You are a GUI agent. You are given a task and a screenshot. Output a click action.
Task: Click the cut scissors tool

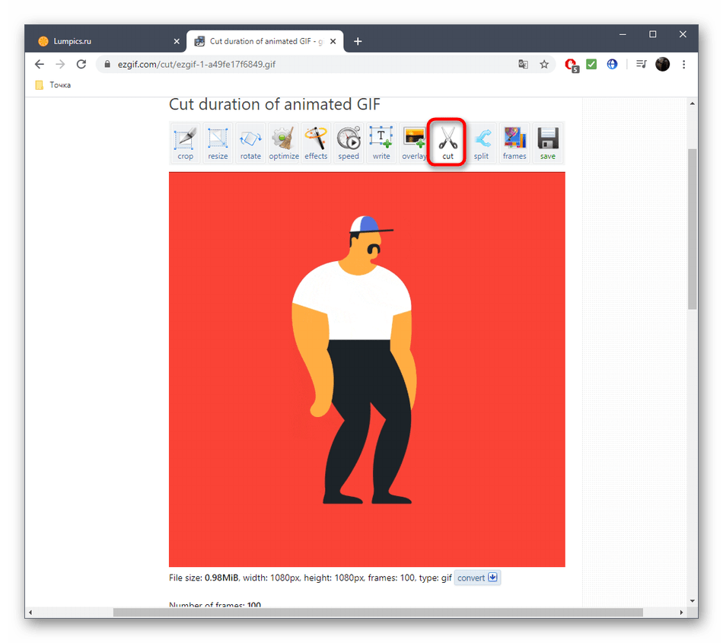click(x=447, y=143)
